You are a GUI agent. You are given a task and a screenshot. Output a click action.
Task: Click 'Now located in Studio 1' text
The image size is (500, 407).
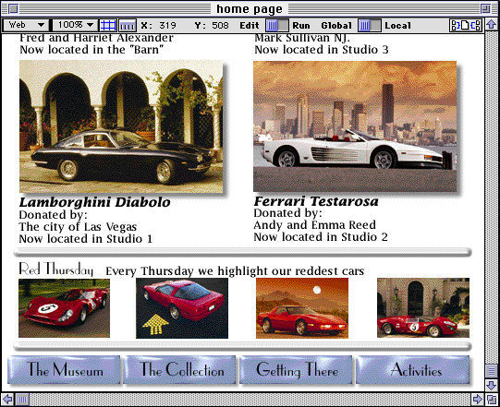pos(86,239)
